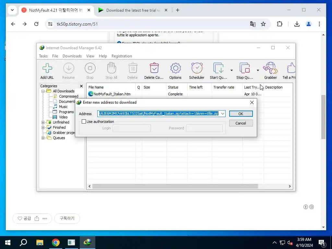Open Chrome downloads icon

click(x=297, y=24)
